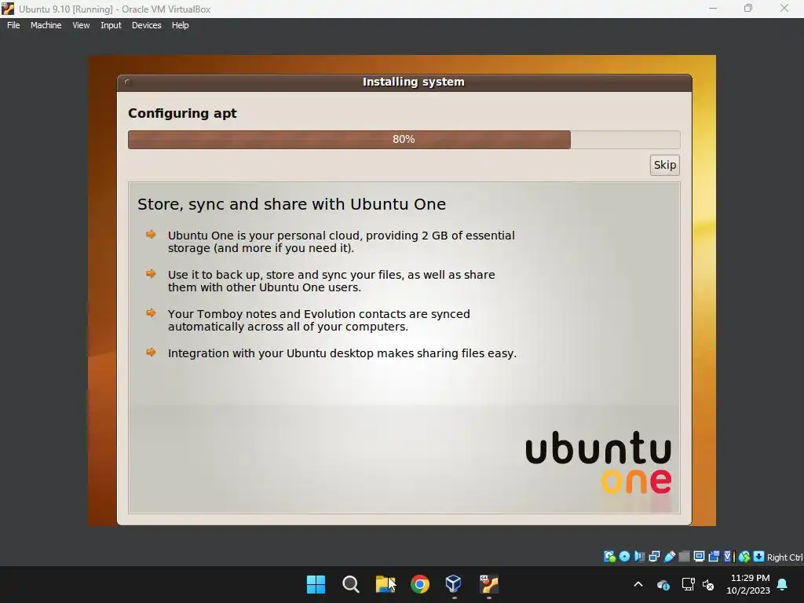Viewport: 804px width, 603px height.
Task: Open the audio status indicator icon
Action: [639, 557]
